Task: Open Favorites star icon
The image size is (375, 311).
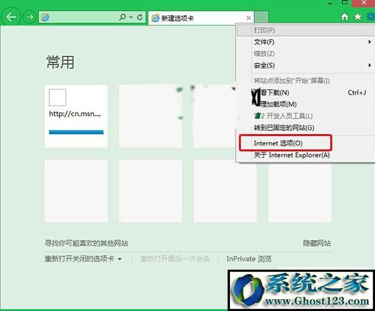Action: coord(358,17)
